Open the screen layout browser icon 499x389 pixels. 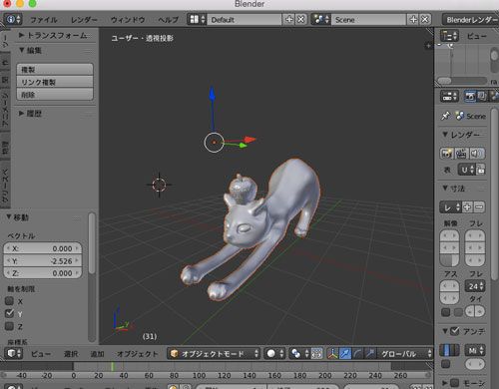197,19
